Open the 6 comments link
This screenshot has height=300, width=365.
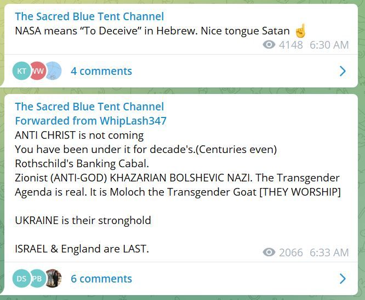point(101,279)
